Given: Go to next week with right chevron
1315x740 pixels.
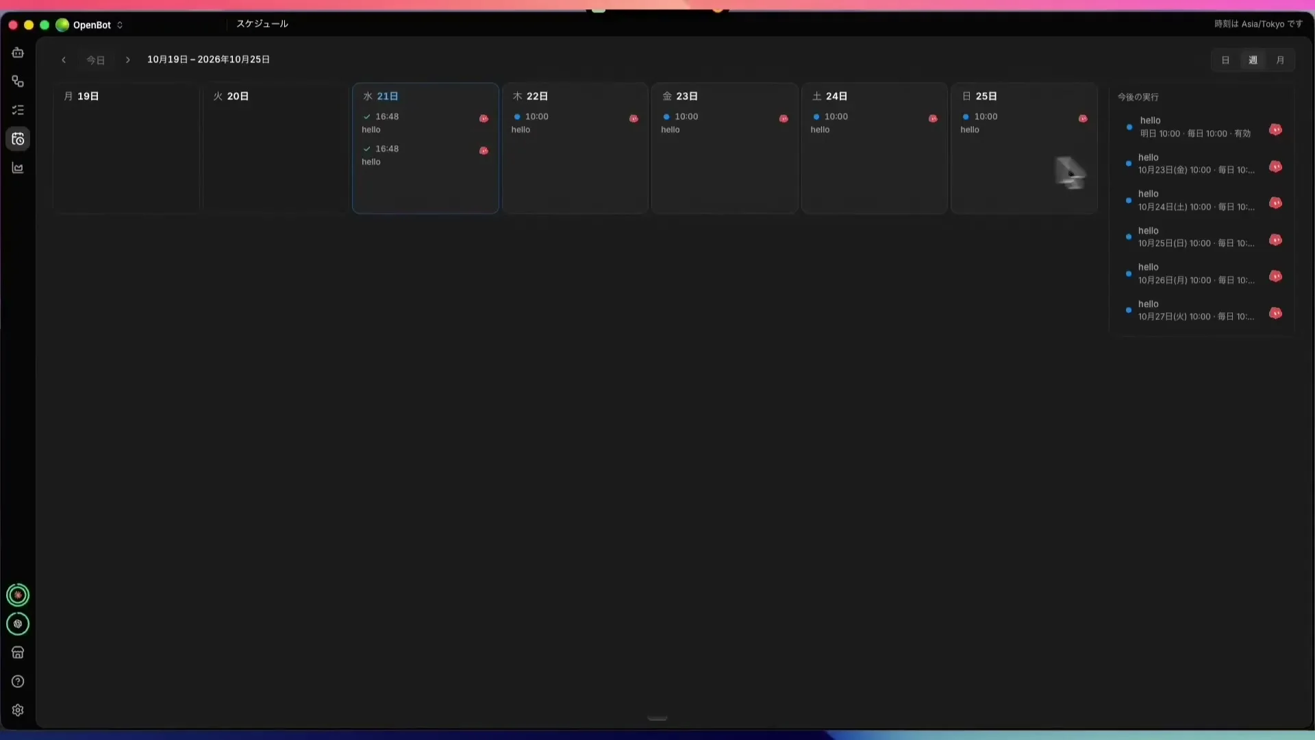Looking at the screenshot, I should [127, 60].
